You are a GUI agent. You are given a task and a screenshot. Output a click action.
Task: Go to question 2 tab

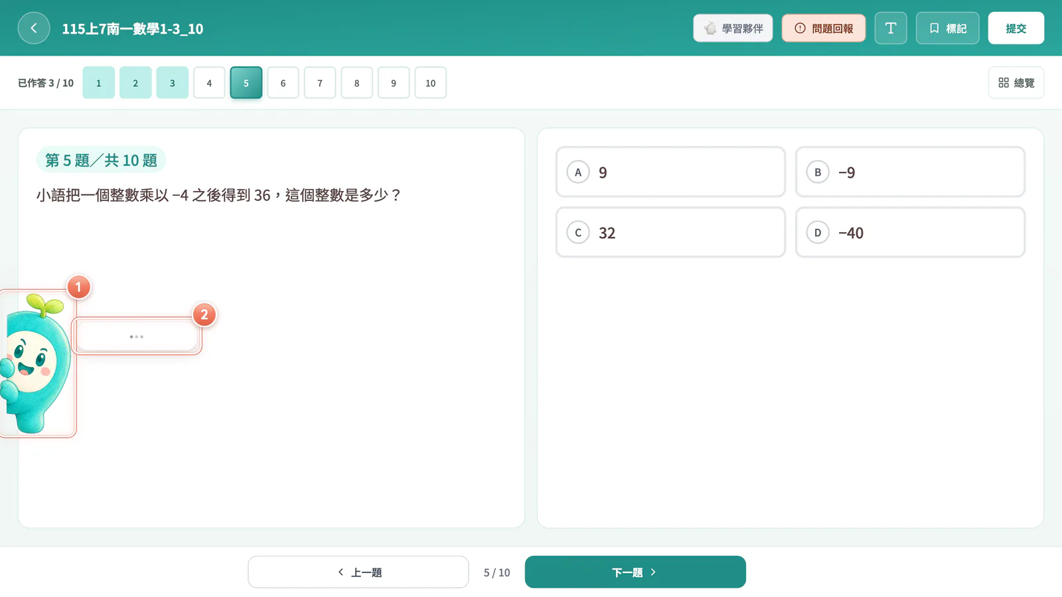135,83
